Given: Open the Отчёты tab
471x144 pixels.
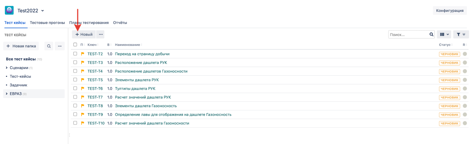Looking at the screenshot, I should pos(120,23).
